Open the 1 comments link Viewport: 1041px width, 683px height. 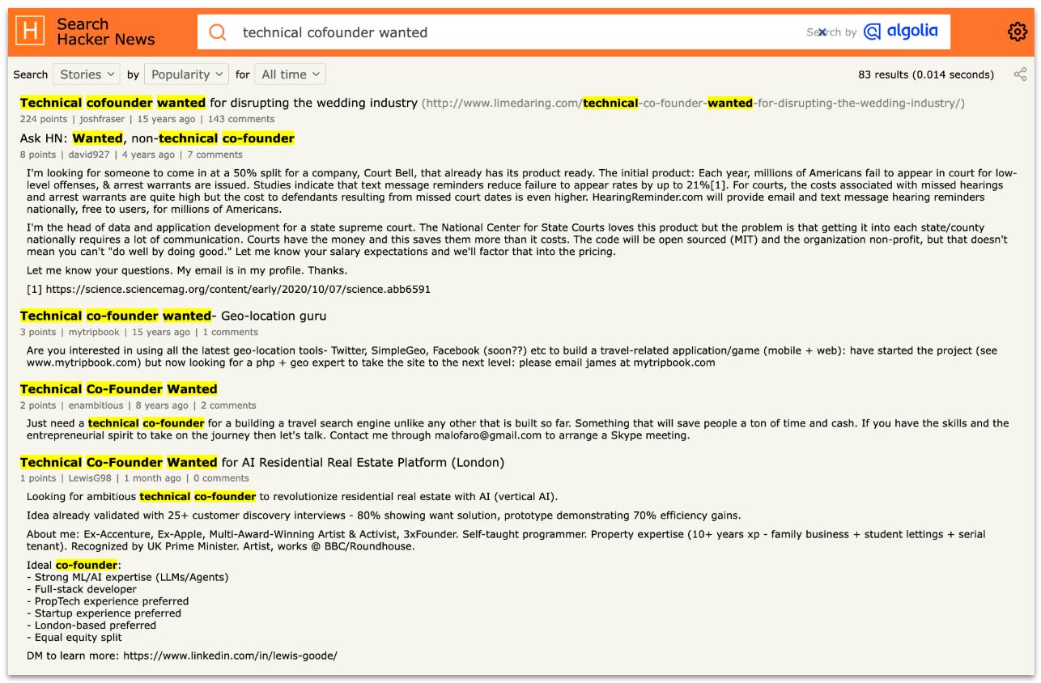pyautogui.click(x=230, y=332)
